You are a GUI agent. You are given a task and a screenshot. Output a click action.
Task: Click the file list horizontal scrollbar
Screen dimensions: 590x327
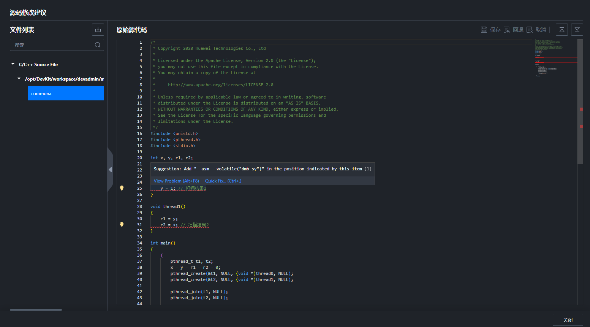tap(36, 310)
